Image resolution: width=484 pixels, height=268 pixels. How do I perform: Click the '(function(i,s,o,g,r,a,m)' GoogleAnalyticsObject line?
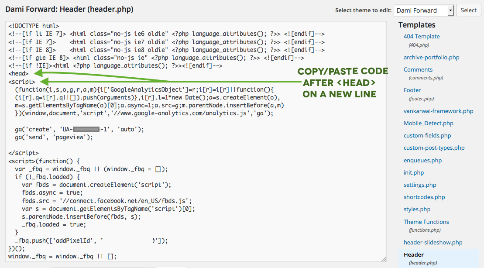[144, 89]
